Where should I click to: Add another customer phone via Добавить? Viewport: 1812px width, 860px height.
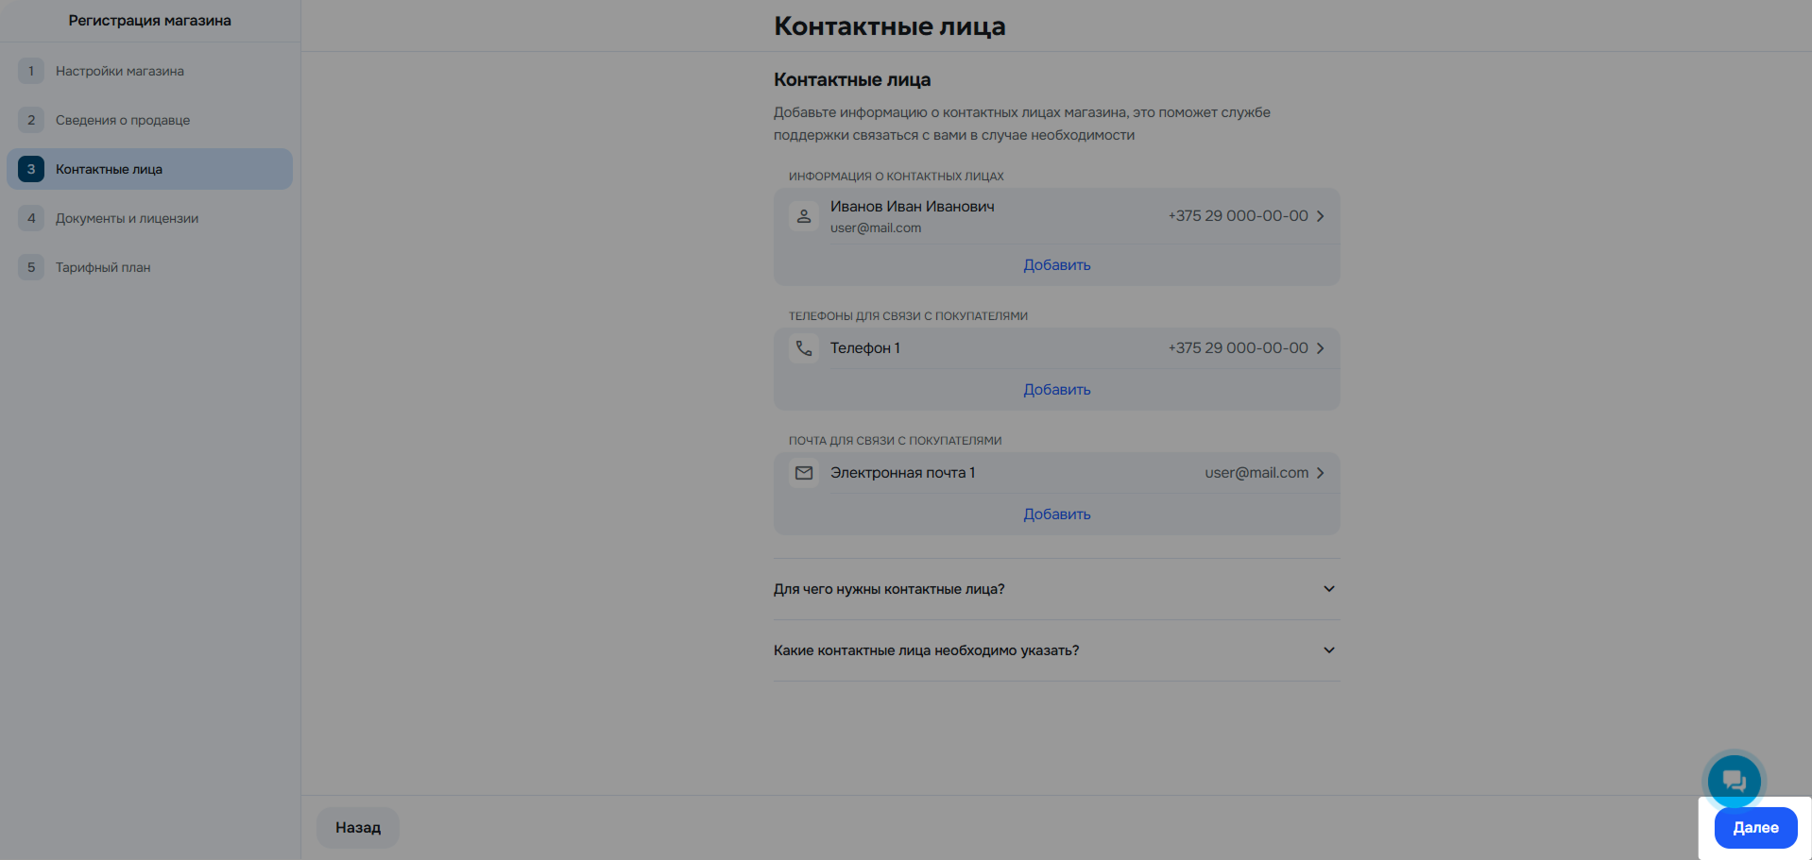pyautogui.click(x=1056, y=389)
